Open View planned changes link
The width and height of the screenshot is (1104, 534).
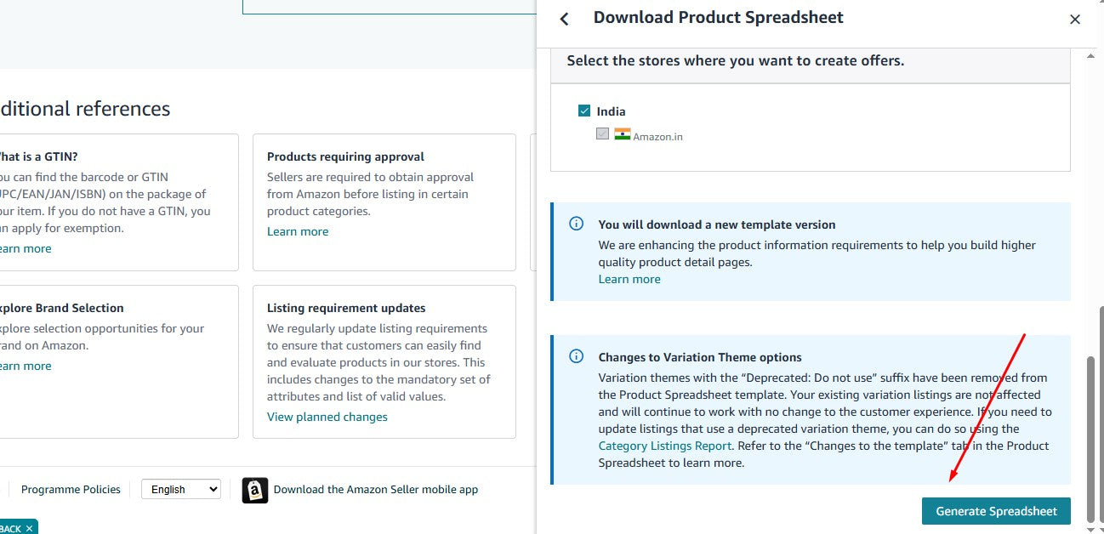pyautogui.click(x=327, y=417)
